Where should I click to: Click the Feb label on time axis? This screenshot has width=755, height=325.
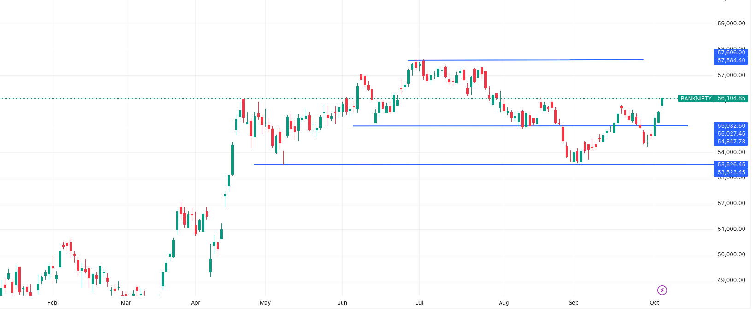(53, 303)
